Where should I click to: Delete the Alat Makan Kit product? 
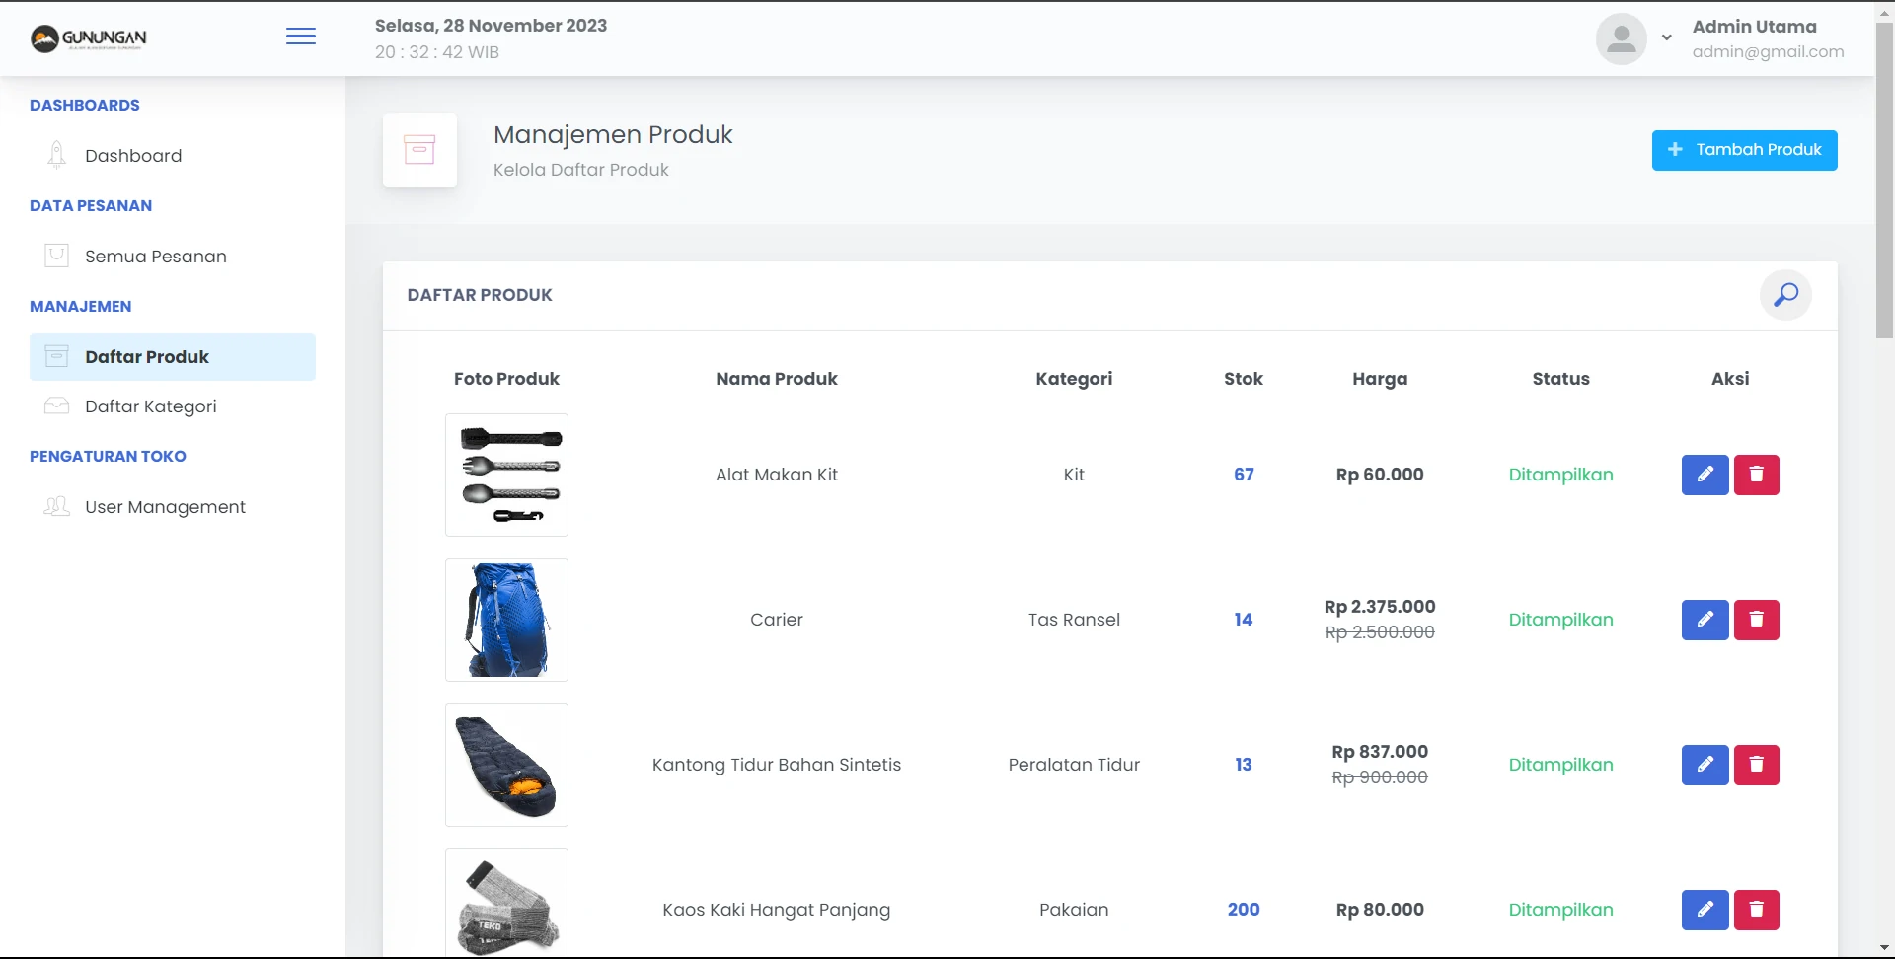click(1756, 475)
